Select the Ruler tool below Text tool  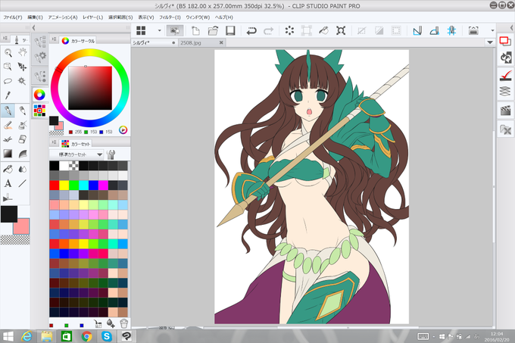8,198
